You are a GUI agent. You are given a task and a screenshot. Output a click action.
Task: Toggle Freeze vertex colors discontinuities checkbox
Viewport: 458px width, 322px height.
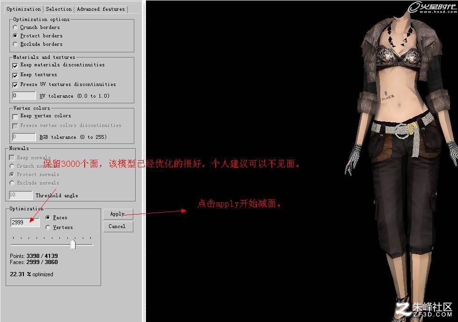[x=15, y=126]
